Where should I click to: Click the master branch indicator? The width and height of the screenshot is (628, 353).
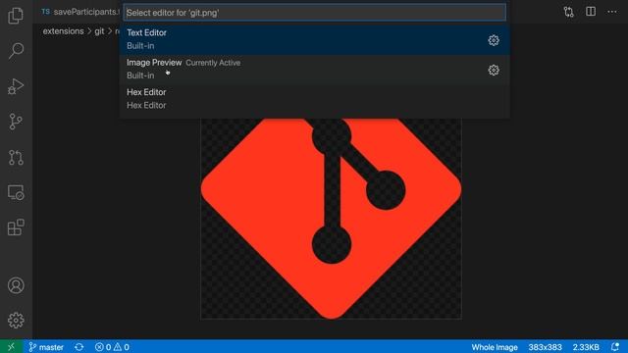click(x=46, y=347)
